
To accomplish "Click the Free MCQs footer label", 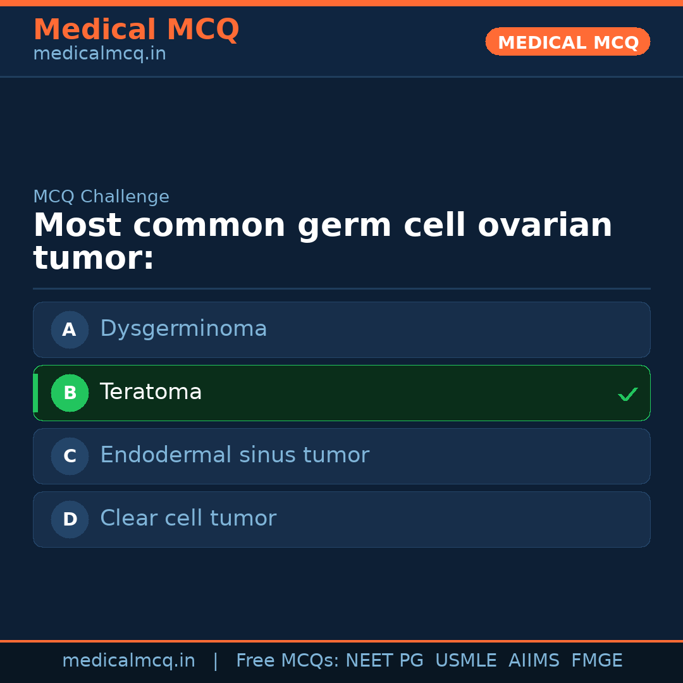I will [287, 661].
